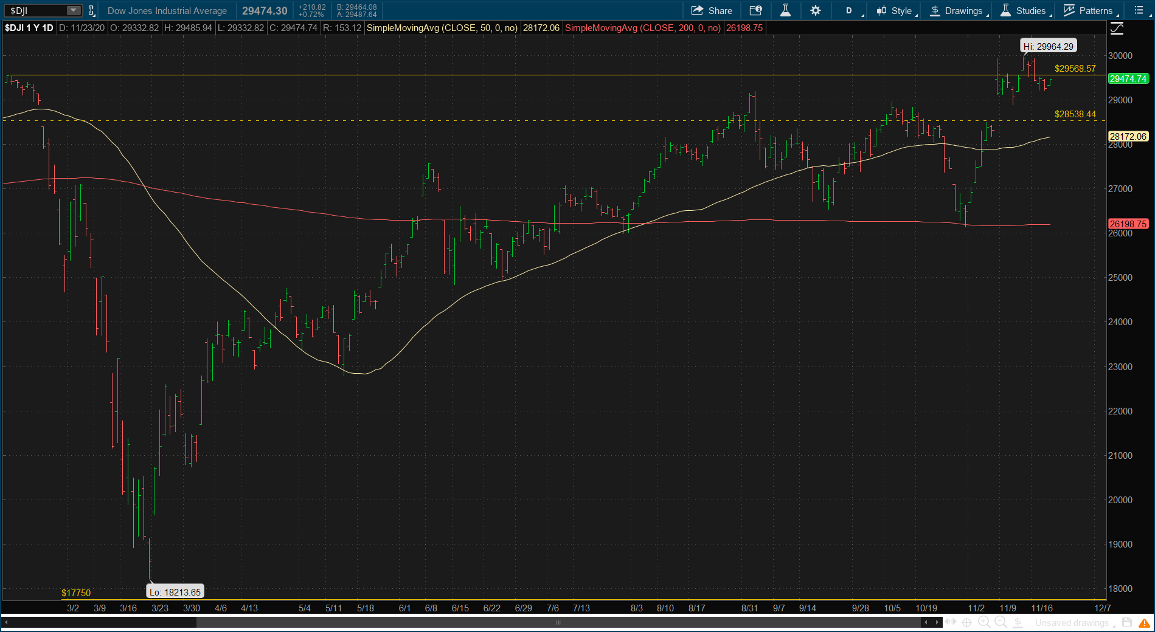
Task: Click the Hi: 29964.29 price bubble
Action: tap(1049, 46)
